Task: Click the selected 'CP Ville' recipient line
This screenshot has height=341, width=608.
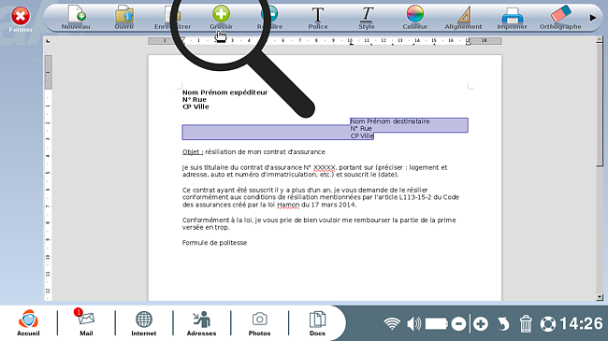Action: (x=362, y=136)
